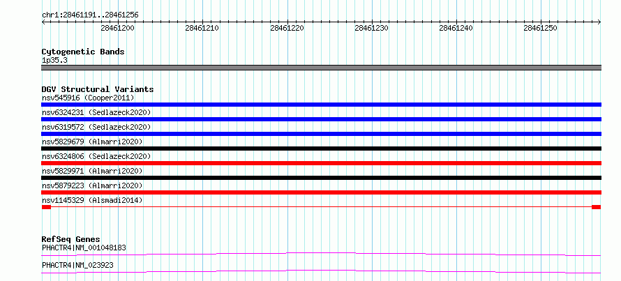Click the nsv1145329 (Alsmadi2014) label
This screenshot has height=281, width=621.
(92, 200)
